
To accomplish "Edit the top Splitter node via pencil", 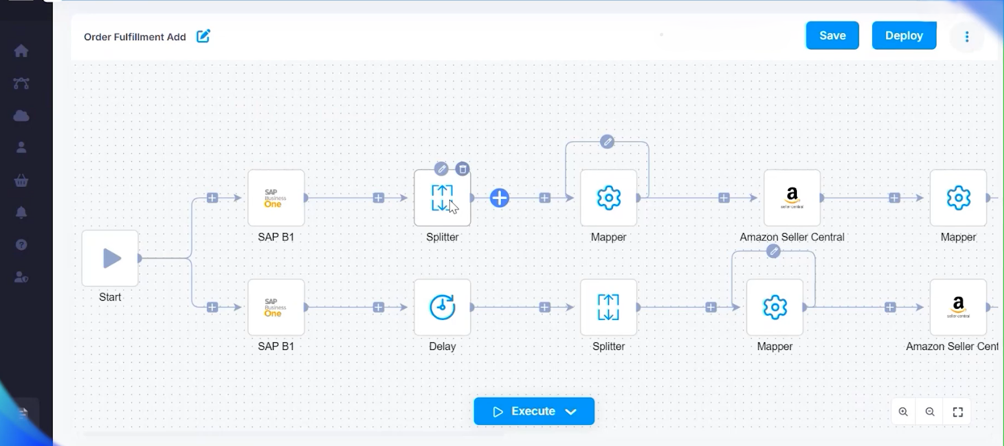I will [x=441, y=168].
